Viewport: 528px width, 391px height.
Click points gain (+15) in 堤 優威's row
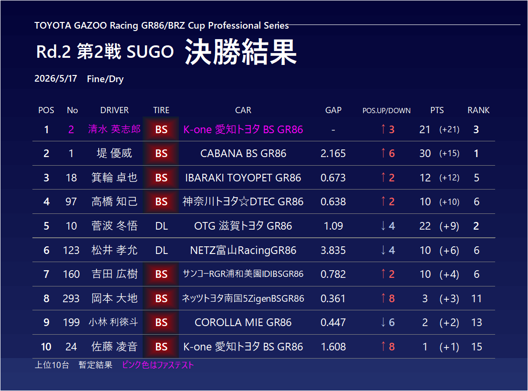click(x=449, y=153)
